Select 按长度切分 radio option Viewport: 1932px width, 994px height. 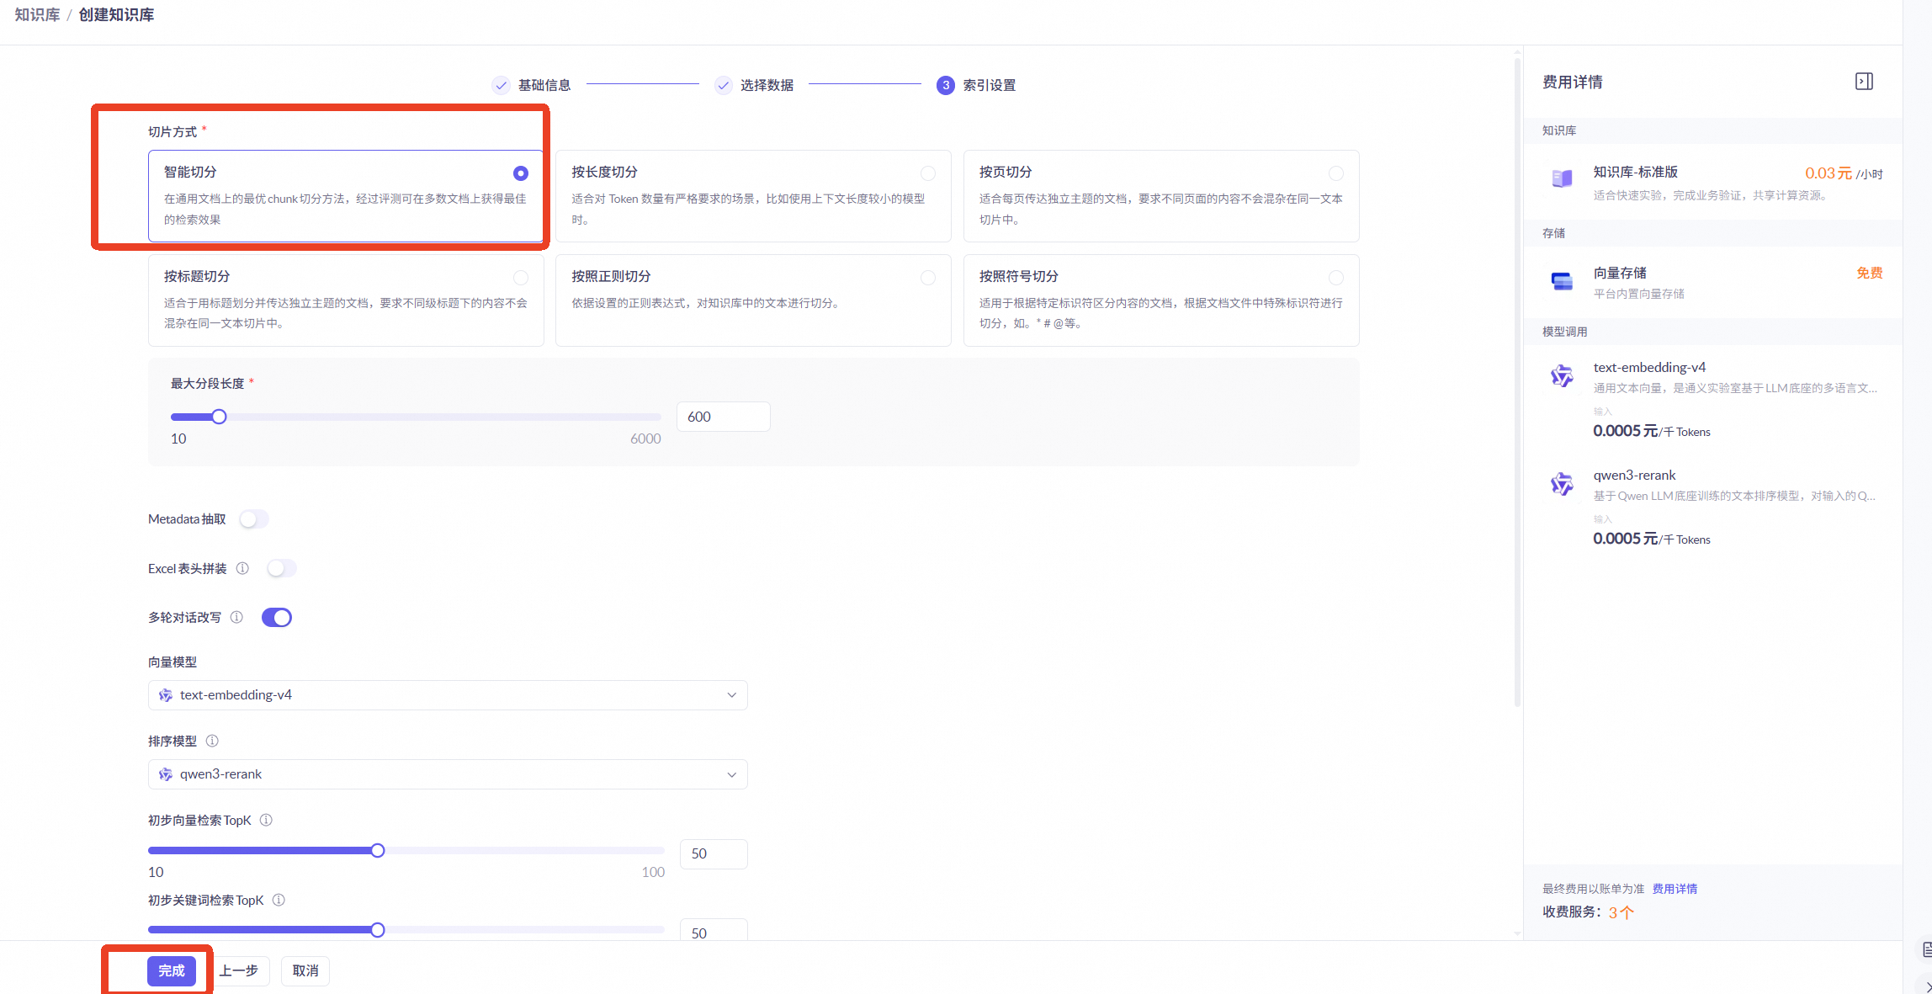tap(927, 173)
